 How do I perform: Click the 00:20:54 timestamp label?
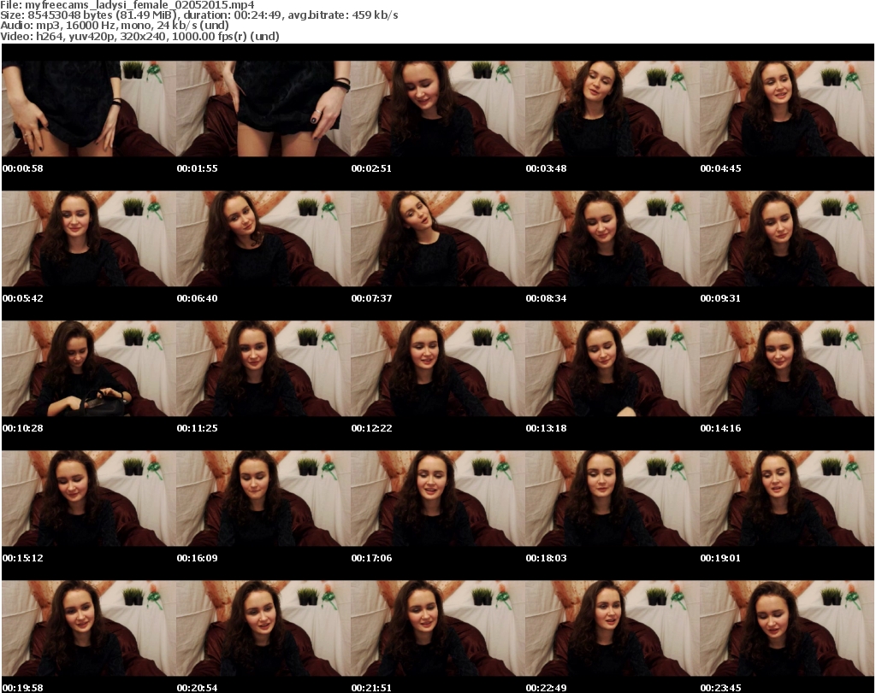click(198, 688)
